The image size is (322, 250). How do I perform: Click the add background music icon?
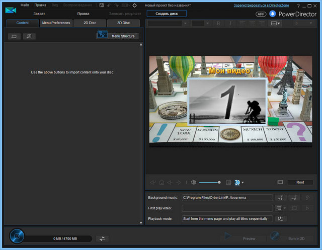(281, 198)
